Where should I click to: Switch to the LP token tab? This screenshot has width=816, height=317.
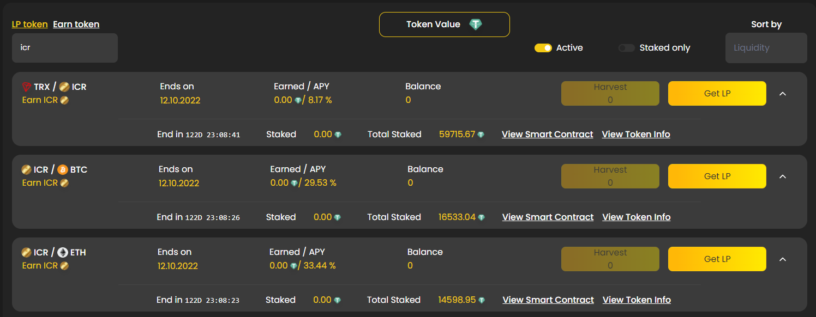[x=29, y=24]
